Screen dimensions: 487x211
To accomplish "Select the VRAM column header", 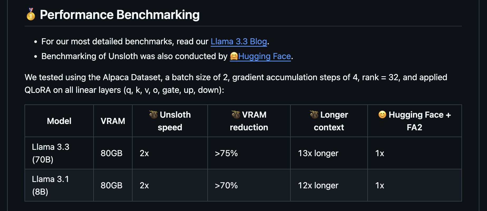I will [x=113, y=121].
